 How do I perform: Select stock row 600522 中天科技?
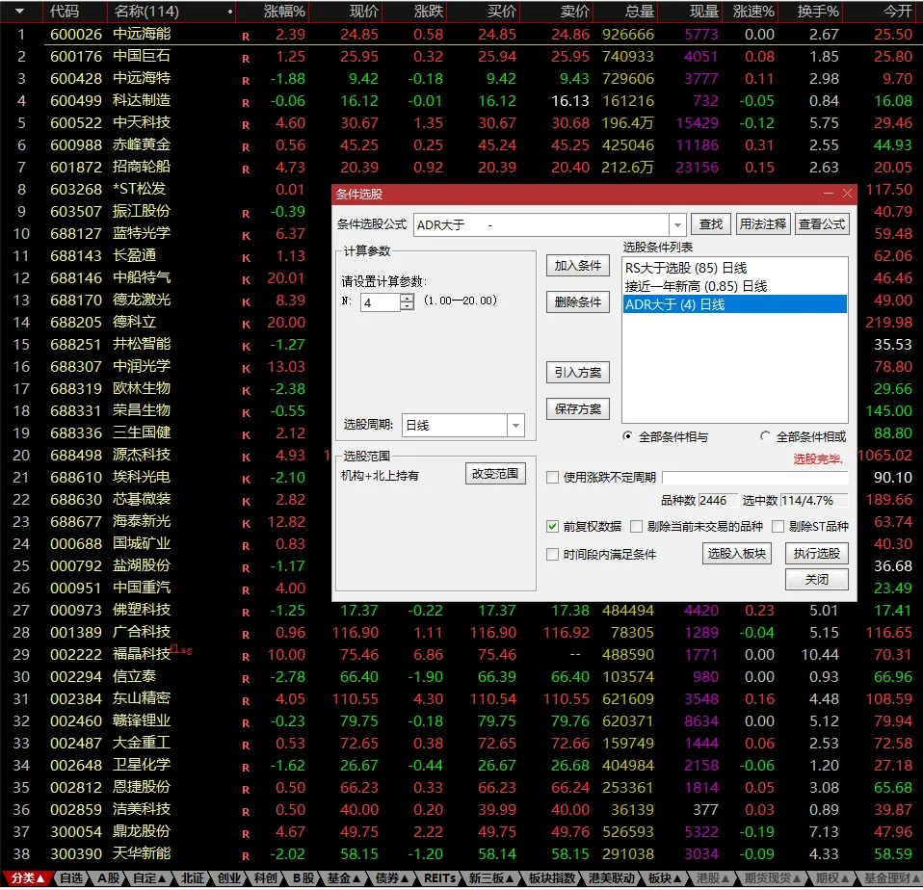(461, 123)
